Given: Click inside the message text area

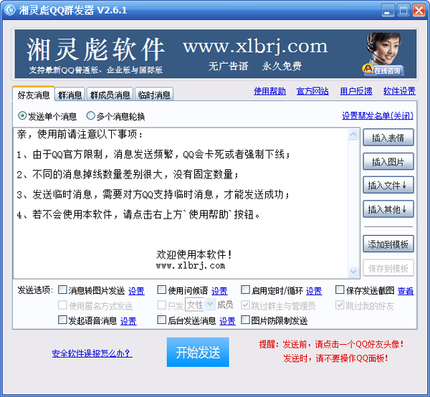Looking at the screenshot, I should coord(181,203).
